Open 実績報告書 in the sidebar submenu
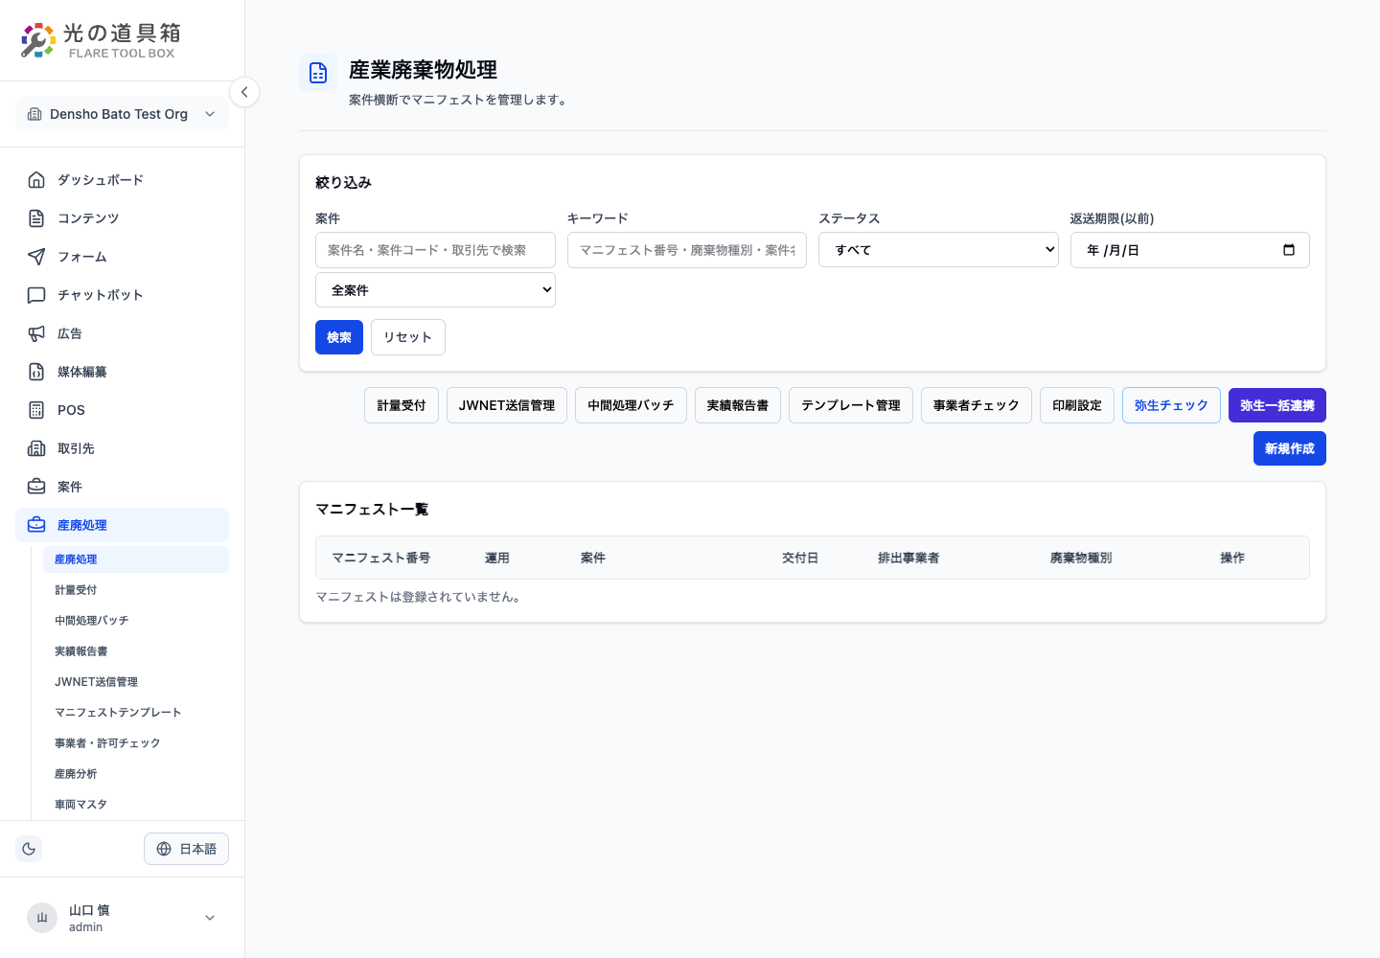The width and height of the screenshot is (1380, 958). tap(135, 651)
